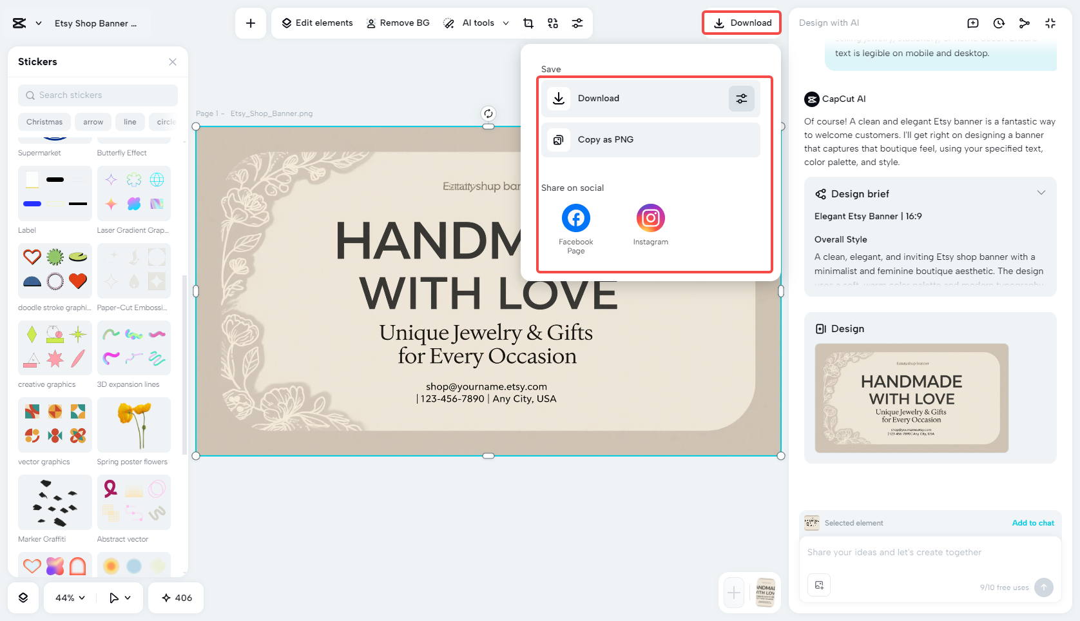Collapse the Design brief section
The width and height of the screenshot is (1080, 621).
coord(1041,192)
